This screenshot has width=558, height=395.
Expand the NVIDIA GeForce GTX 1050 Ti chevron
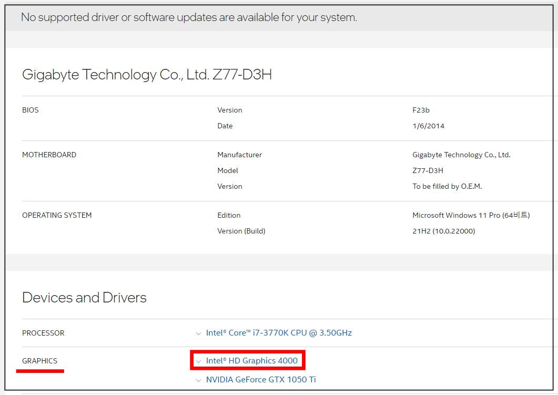(x=198, y=380)
